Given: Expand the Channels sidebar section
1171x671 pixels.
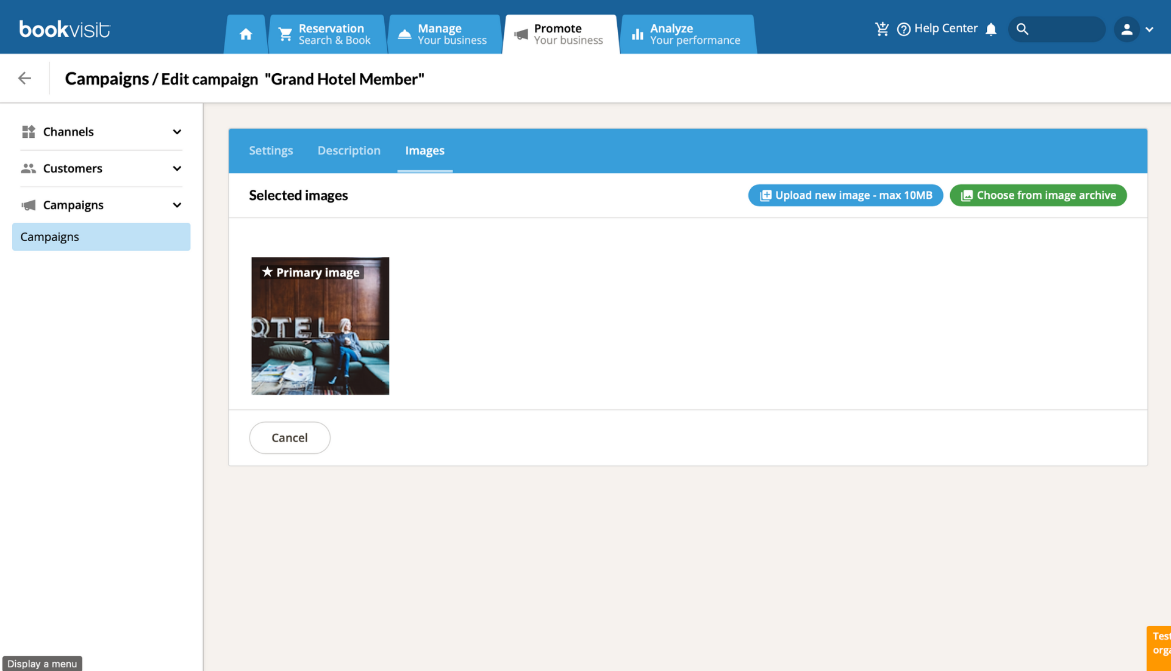Looking at the screenshot, I should (x=101, y=132).
